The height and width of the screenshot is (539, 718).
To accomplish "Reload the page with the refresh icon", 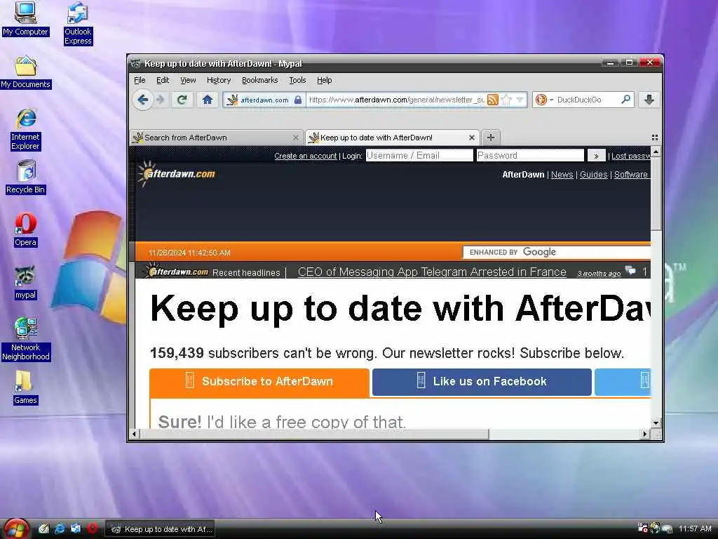I will tap(182, 100).
